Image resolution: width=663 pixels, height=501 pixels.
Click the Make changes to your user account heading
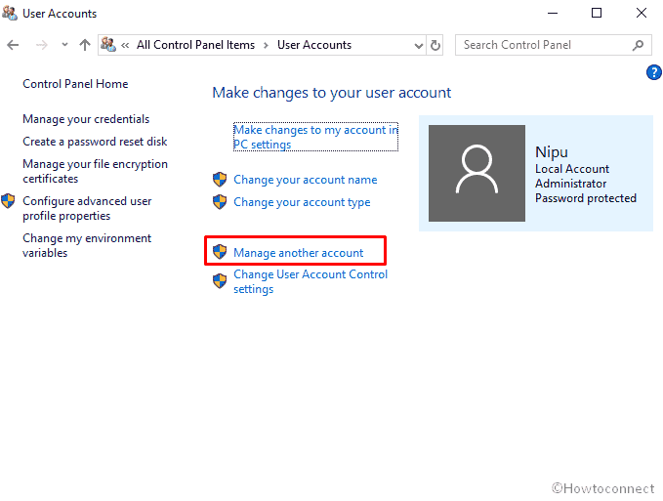(x=332, y=93)
